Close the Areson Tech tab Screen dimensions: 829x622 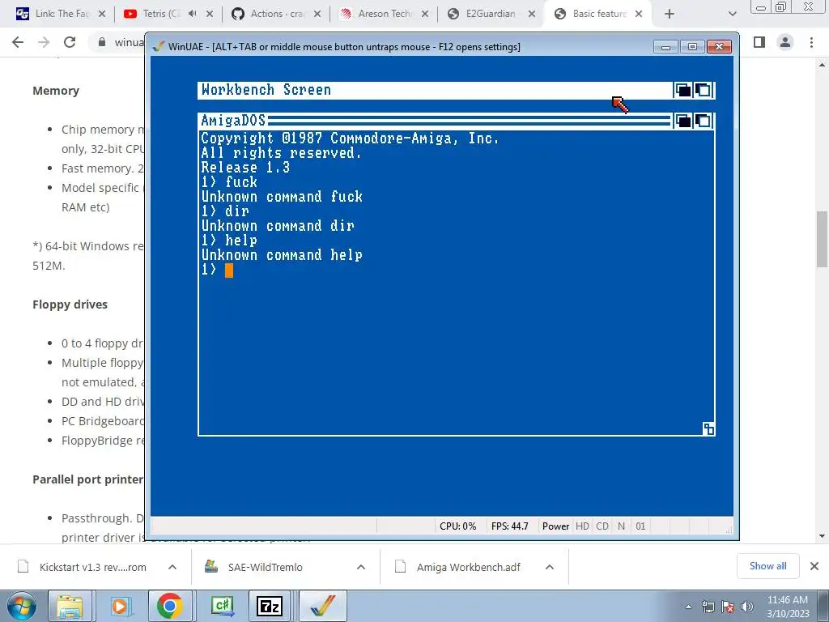tap(425, 15)
